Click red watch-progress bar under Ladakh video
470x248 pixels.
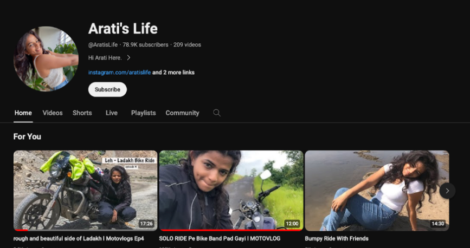pyautogui.click(x=21, y=230)
